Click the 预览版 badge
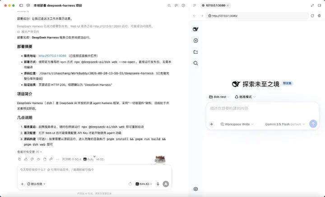This screenshot has width=325, height=197. pyautogui.click(x=287, y=83)
